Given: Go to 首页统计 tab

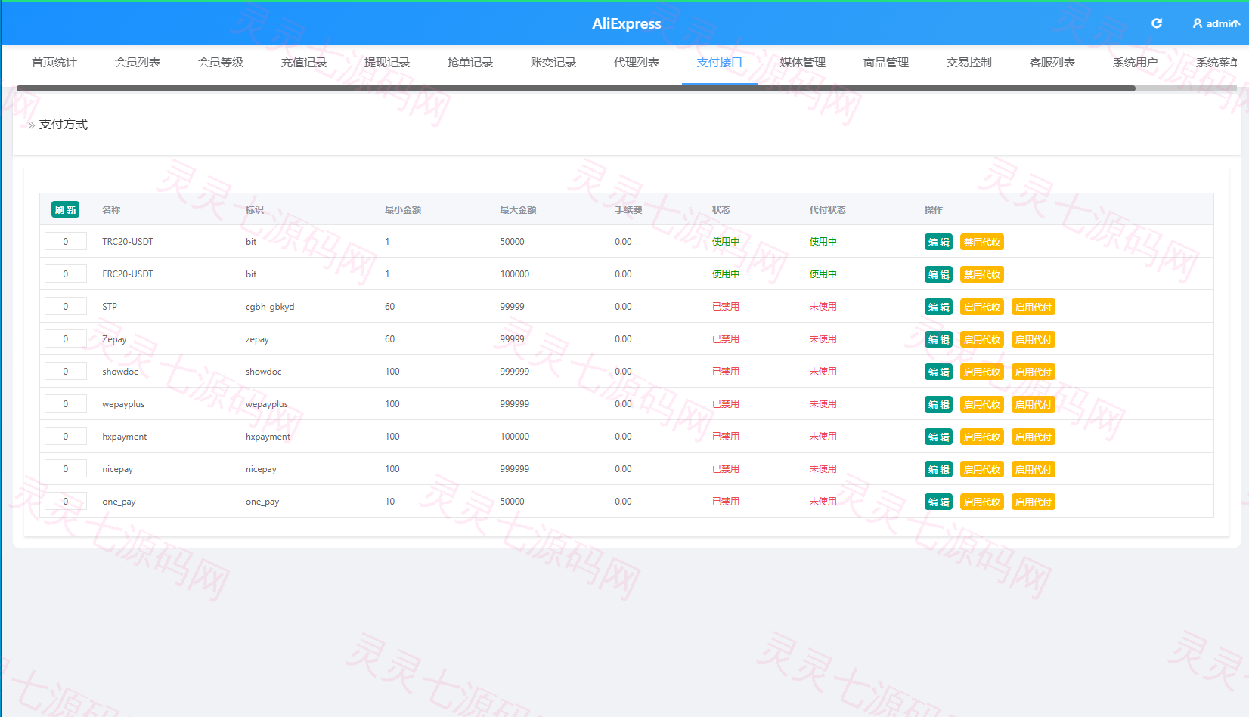Looking at the screenshot, I should coord(54,63).
